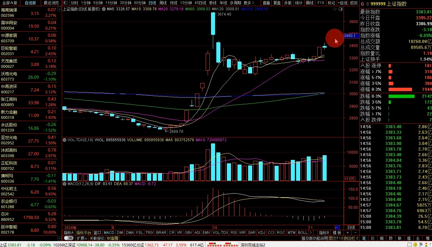This screenshot has width=432, height=247.
Task: Expand the 扩展 panel
Action: 82,238
